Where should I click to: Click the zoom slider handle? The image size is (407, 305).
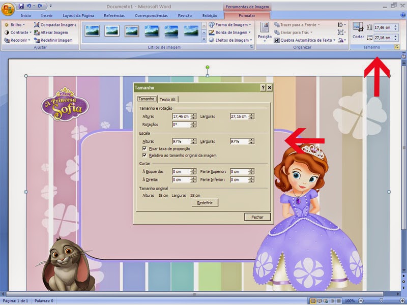[x=381, y=301]
